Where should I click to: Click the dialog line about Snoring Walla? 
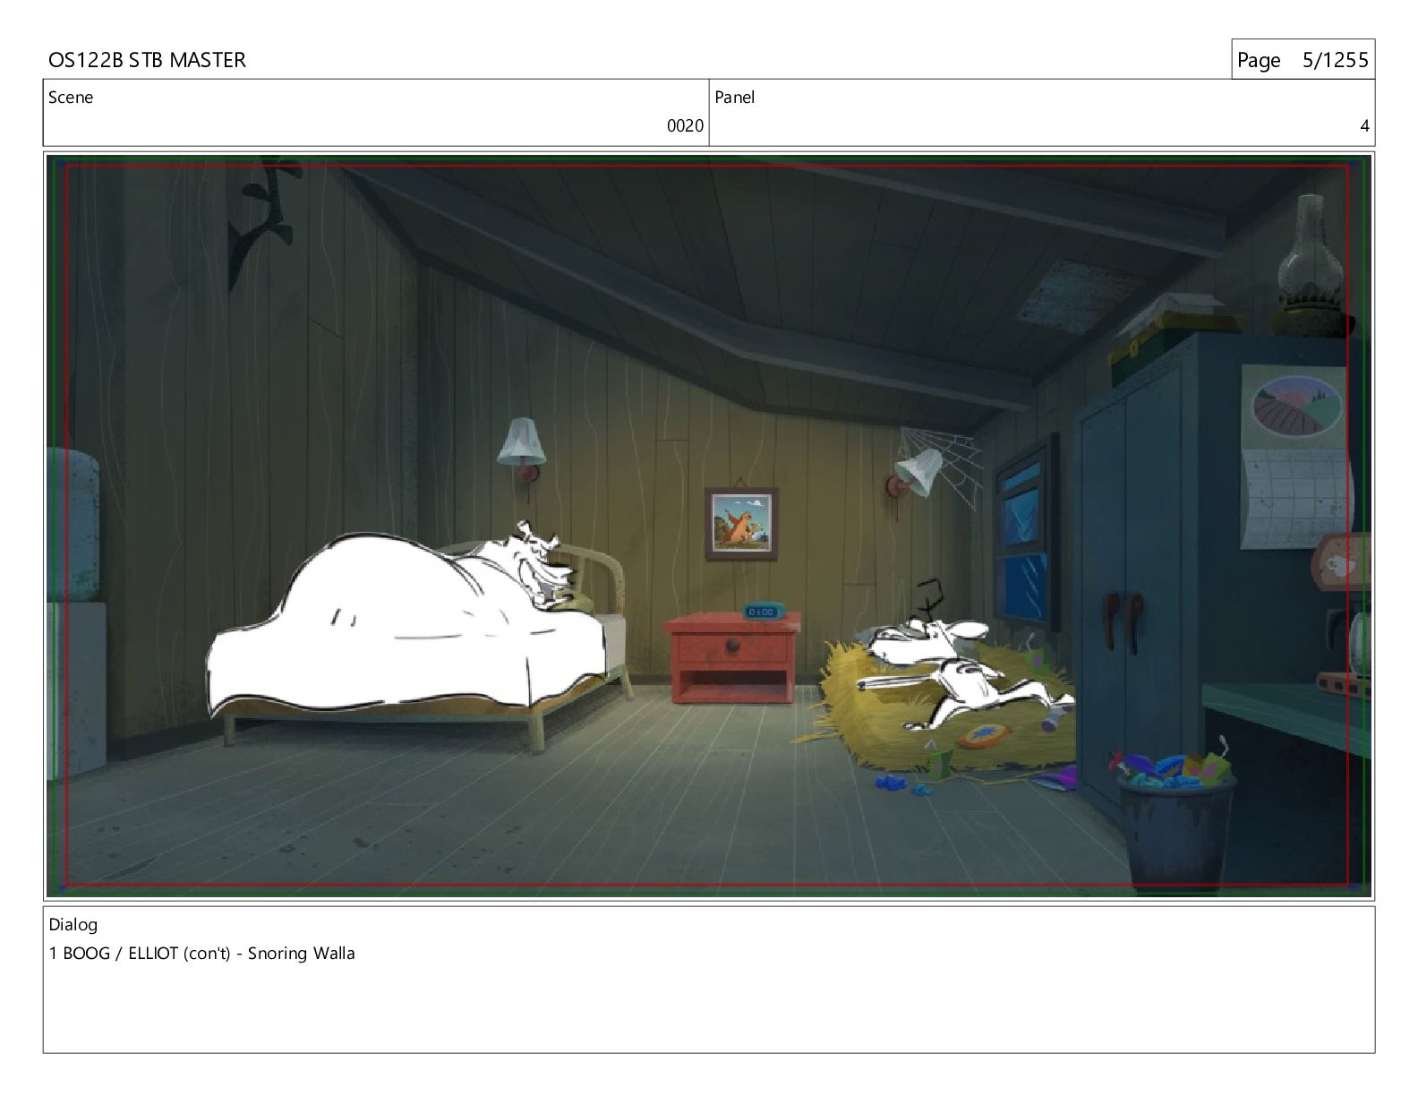coord(202,954)
